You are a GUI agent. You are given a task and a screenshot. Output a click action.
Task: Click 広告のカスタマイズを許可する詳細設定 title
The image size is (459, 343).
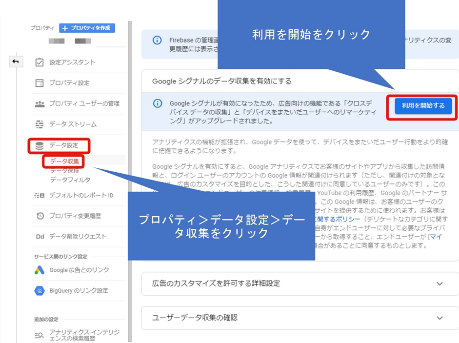(216, 283)
